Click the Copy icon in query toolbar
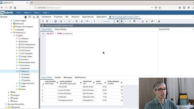 tap(69, 21)
